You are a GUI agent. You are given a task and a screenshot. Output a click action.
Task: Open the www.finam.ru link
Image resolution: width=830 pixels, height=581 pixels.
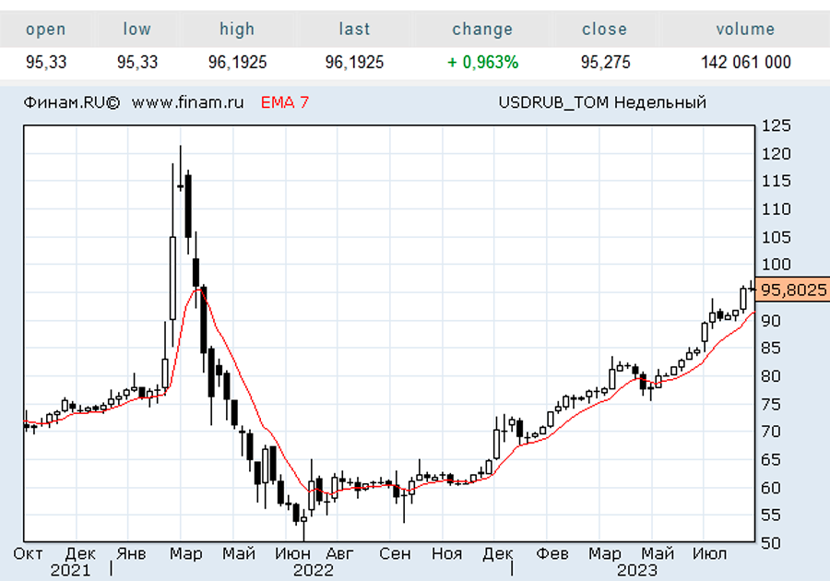tap(187, 102)
